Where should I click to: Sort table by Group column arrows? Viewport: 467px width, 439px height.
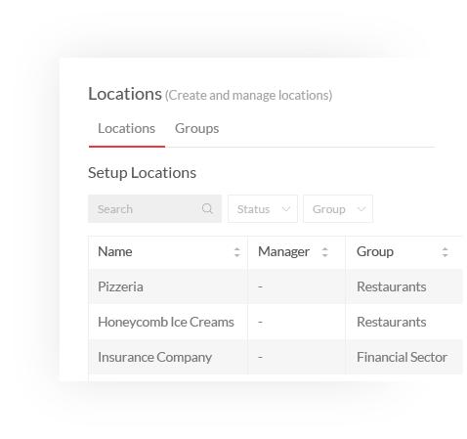tap(445, 252)
